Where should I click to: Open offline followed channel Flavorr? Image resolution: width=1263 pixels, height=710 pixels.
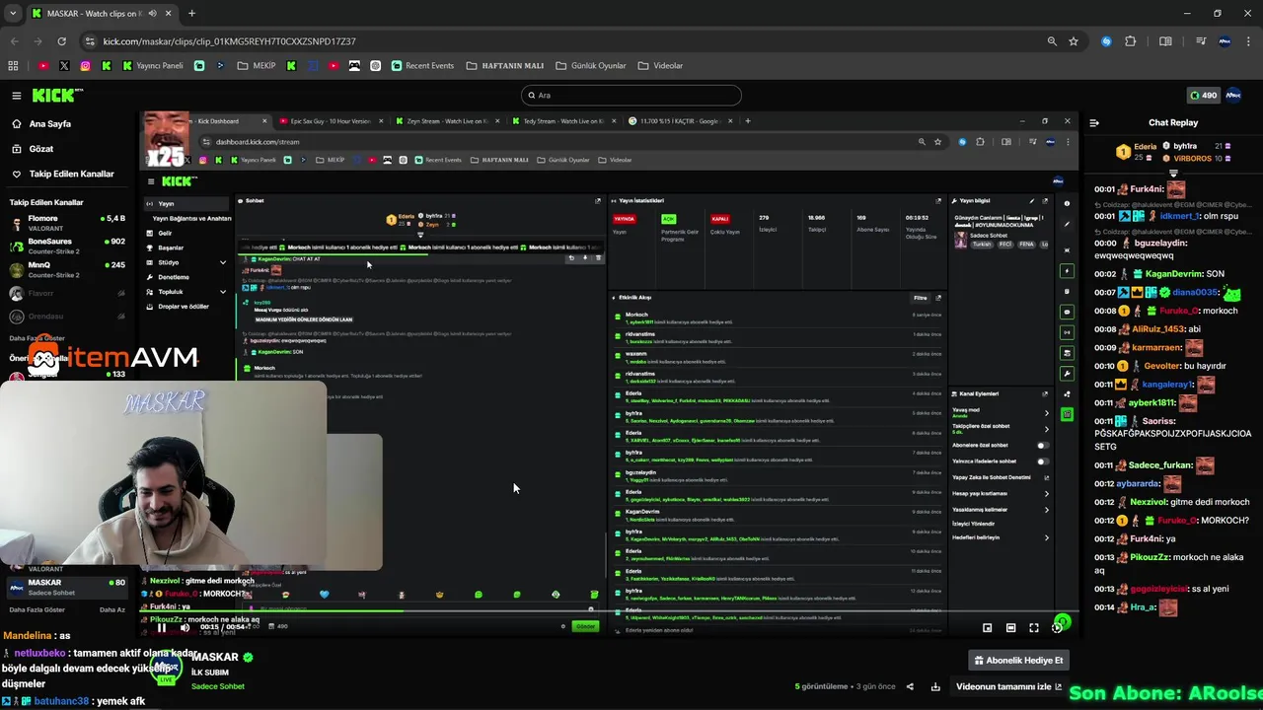click(67, 293)
